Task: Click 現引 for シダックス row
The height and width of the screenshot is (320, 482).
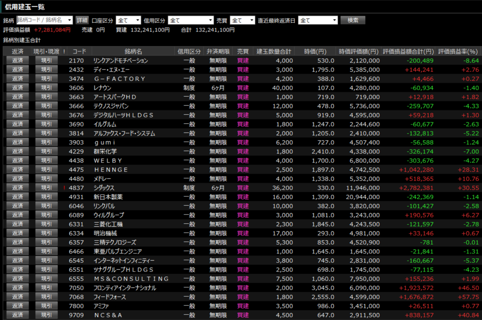Action: pos(47,188)
